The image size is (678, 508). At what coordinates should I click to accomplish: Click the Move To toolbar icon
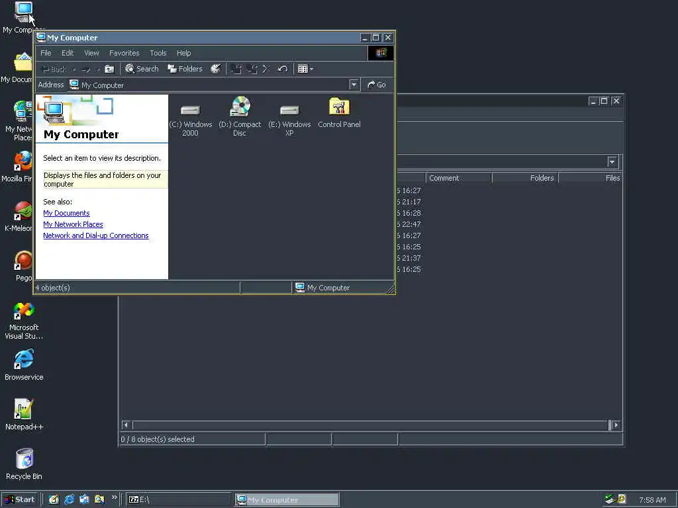[x=236, y=69]
